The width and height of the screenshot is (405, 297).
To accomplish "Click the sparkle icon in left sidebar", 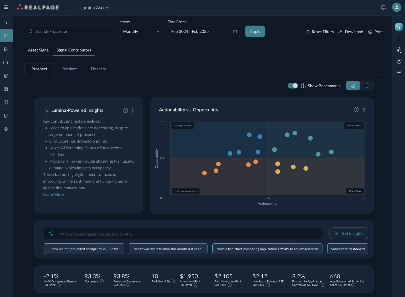I will (x=6, y=22).
